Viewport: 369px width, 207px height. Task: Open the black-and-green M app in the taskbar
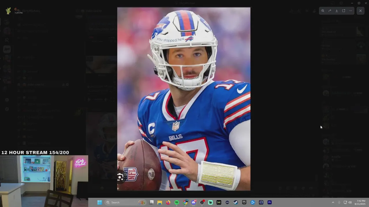[219, 202]
